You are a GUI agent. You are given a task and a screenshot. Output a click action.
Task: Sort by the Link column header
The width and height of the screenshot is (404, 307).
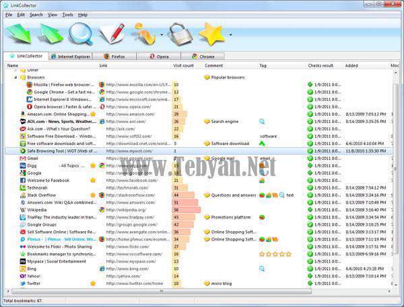pos(103,66)
